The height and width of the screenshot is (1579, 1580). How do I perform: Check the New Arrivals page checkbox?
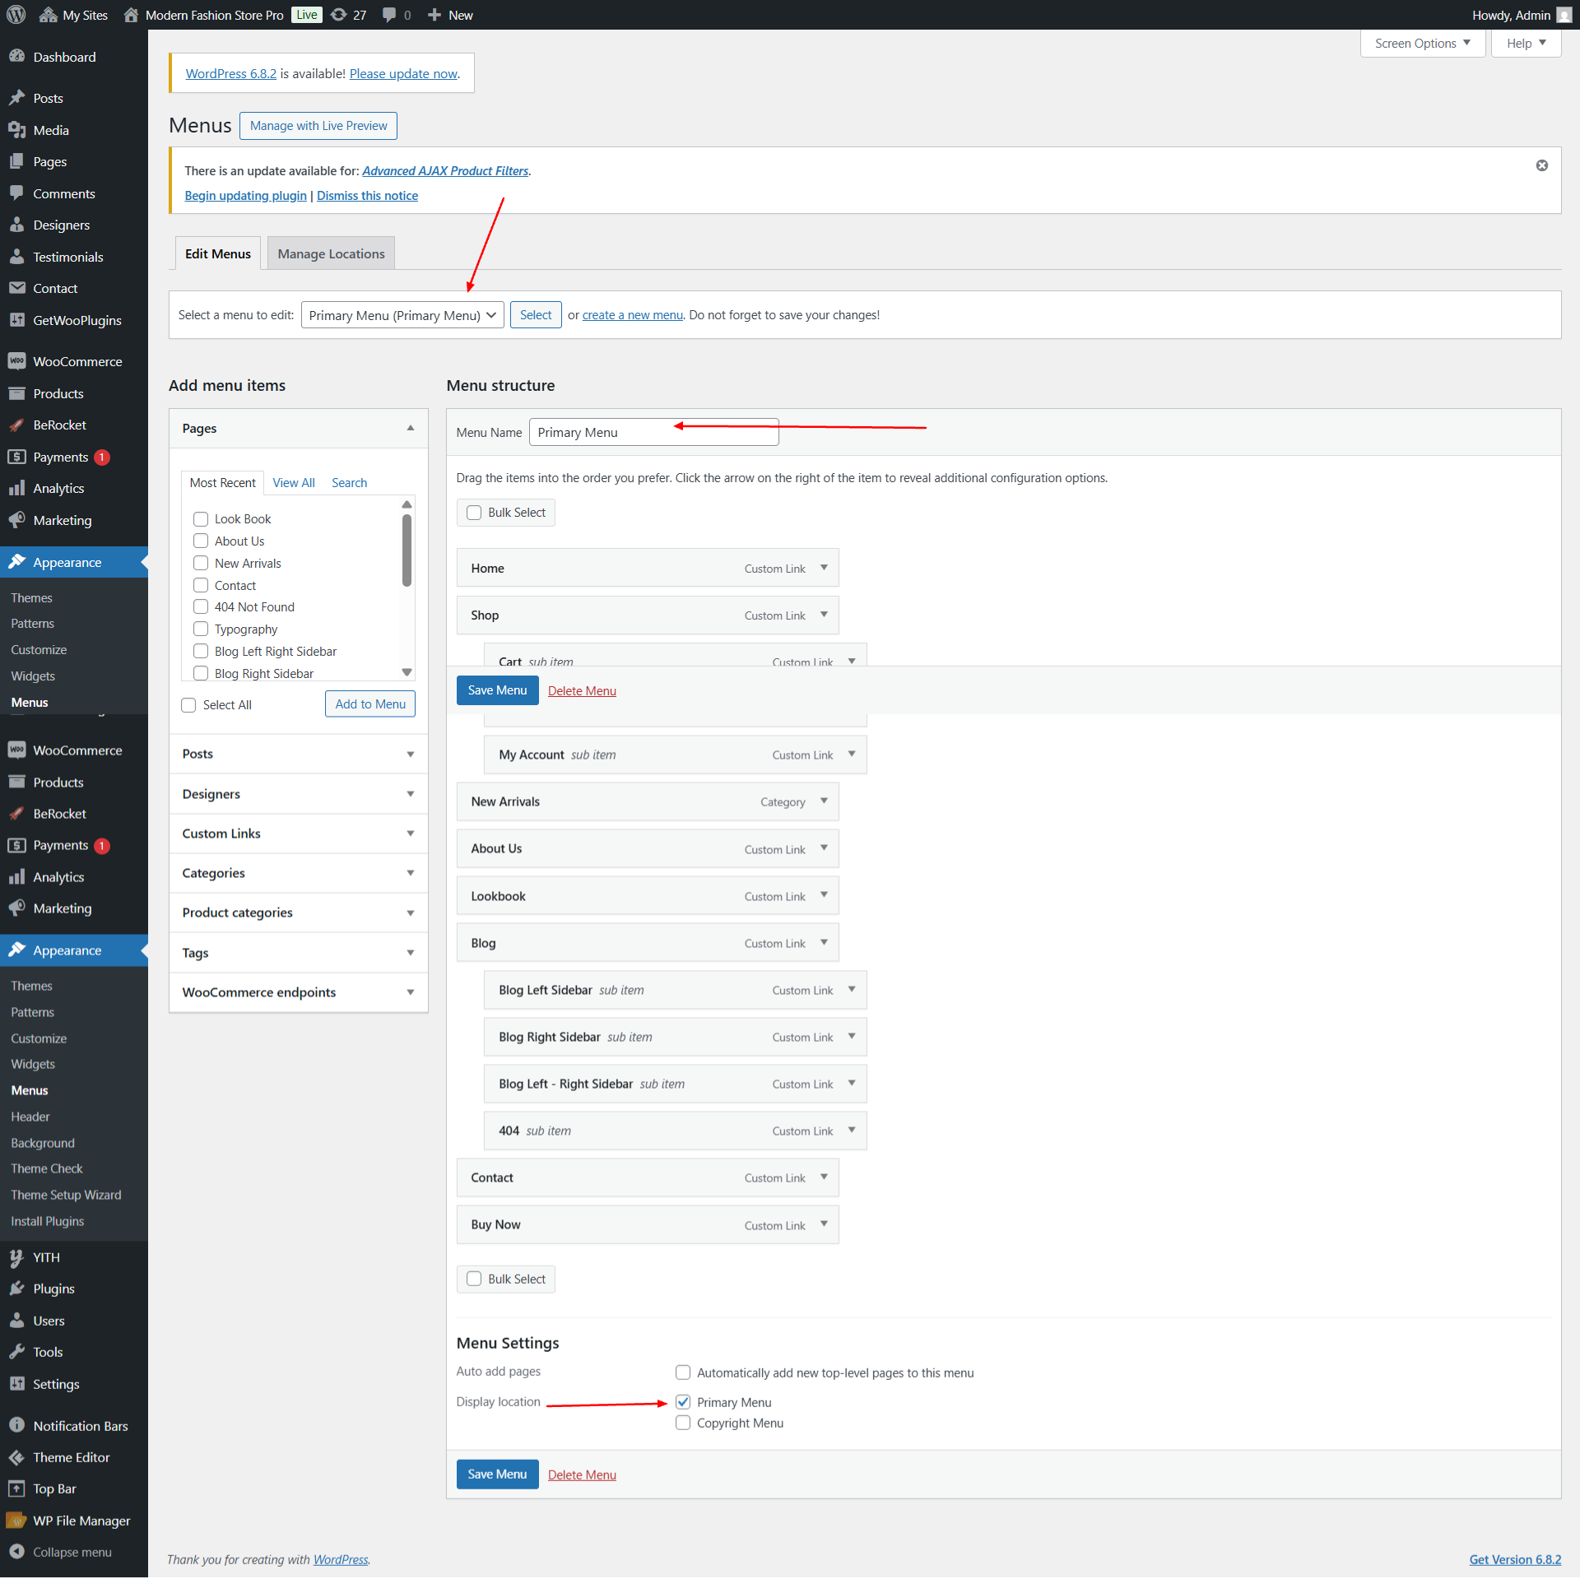(201, 563)
